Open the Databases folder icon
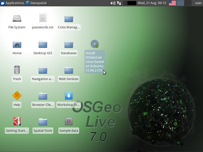 pos(69,44)
